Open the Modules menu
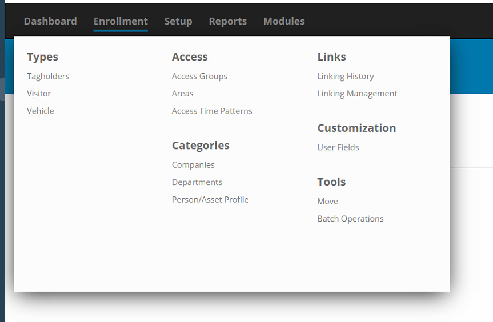 (x=284, y=21)
